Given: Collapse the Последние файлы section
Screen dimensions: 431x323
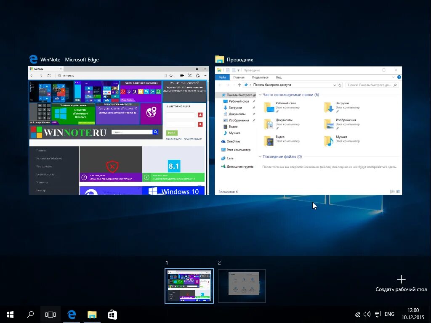Looking at the screenshot, I should 260,156.
